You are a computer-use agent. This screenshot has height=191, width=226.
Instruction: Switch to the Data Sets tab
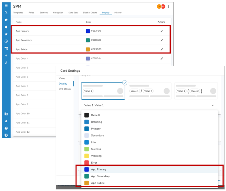(x=73, y=13)
